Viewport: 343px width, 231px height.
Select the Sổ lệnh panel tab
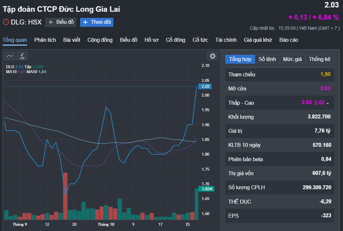click(267, 59)
